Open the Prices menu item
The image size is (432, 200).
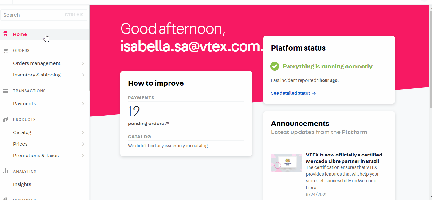click(20, 144)
